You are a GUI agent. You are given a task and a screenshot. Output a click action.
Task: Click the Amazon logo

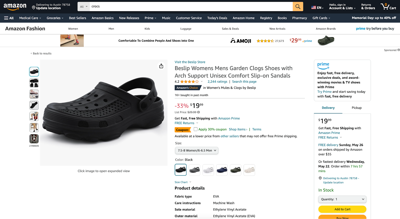14,6
